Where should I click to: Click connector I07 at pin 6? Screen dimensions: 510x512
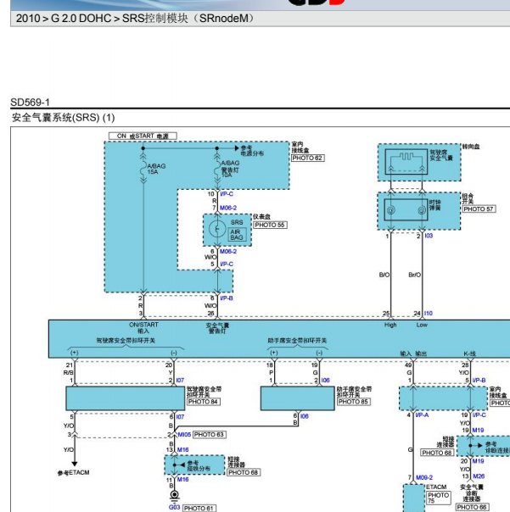(180, 417)
